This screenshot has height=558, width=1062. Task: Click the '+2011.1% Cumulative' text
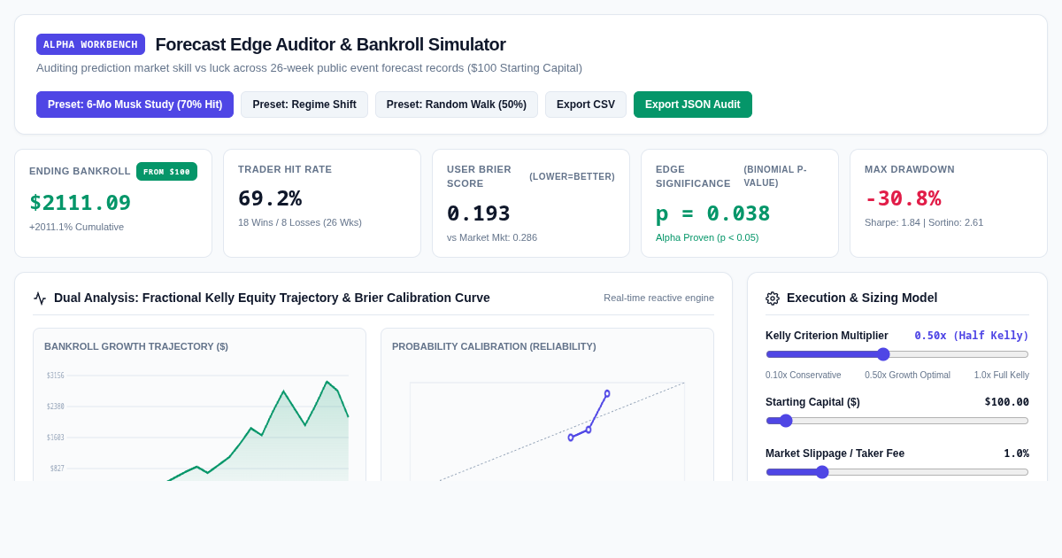click(x=77, y=227)
